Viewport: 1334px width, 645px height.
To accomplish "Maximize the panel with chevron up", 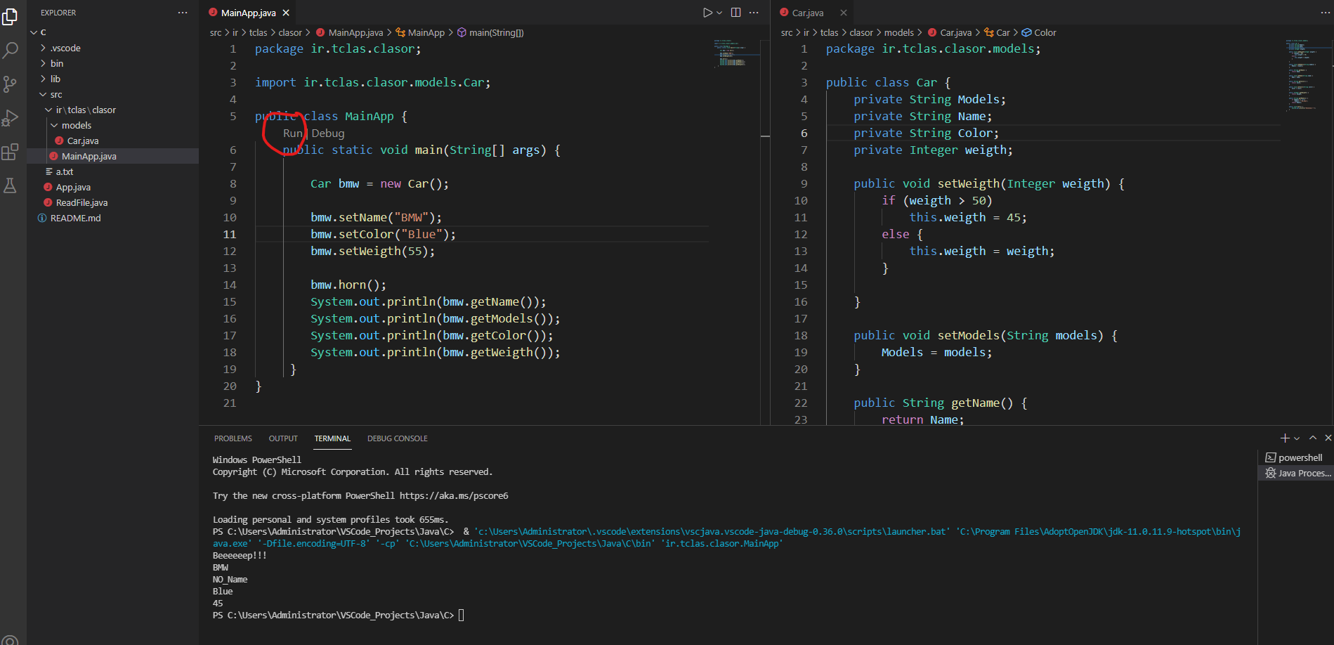I will click(1313, 438).
